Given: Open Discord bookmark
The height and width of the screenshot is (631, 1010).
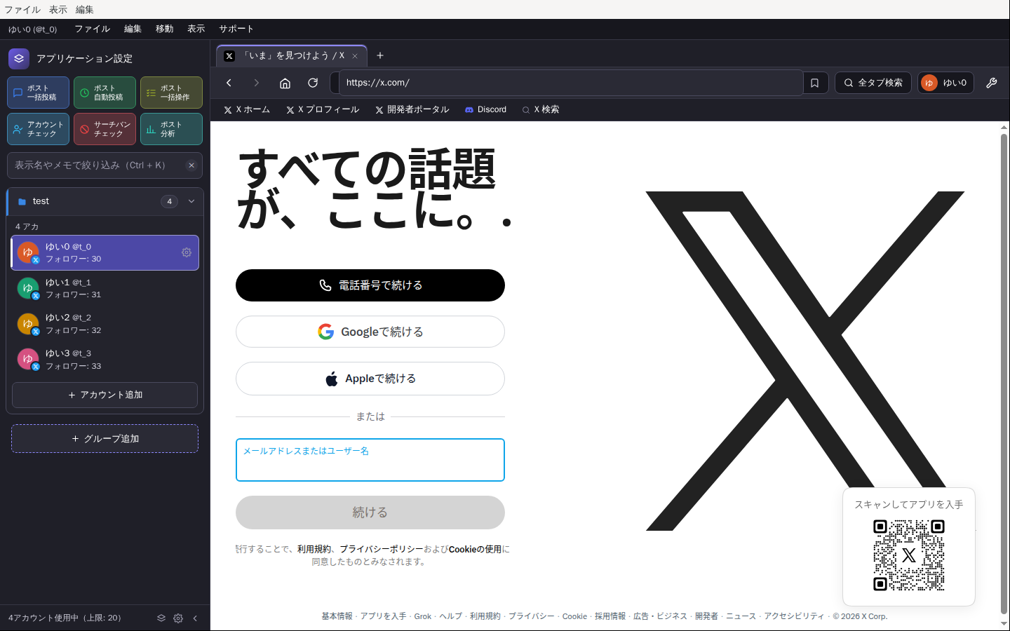Looking at the screenshot, I should pyautogui.click(x=485, y=109).
